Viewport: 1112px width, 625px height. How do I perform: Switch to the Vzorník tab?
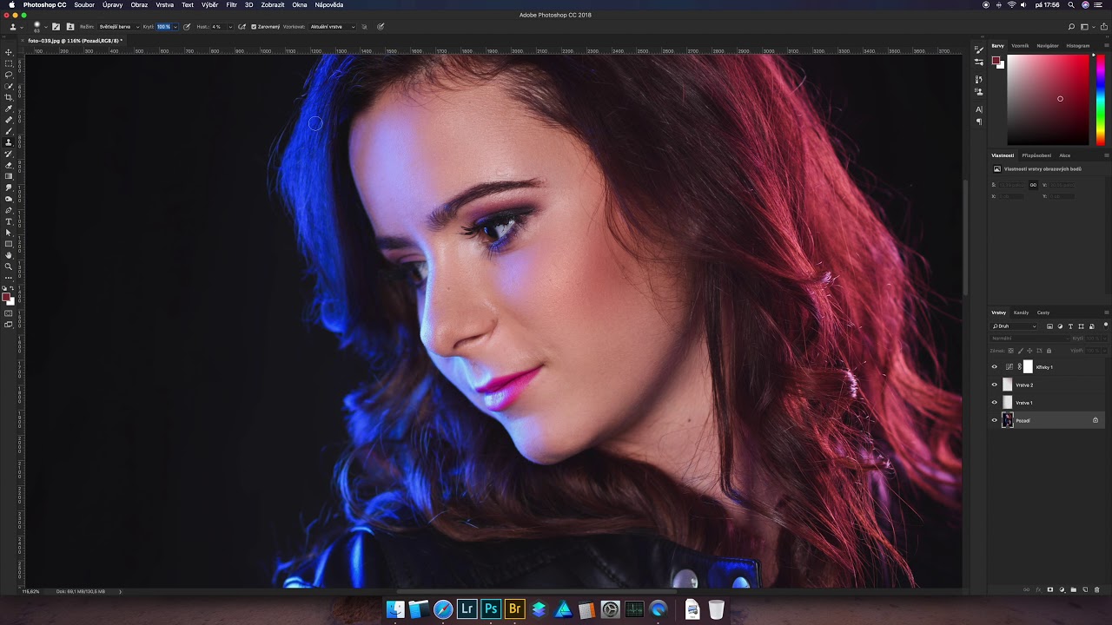tap(1020, 46)
